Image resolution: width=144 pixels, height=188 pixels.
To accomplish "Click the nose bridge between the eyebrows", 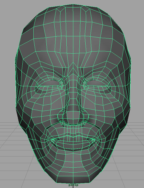I will pos(73,72).
